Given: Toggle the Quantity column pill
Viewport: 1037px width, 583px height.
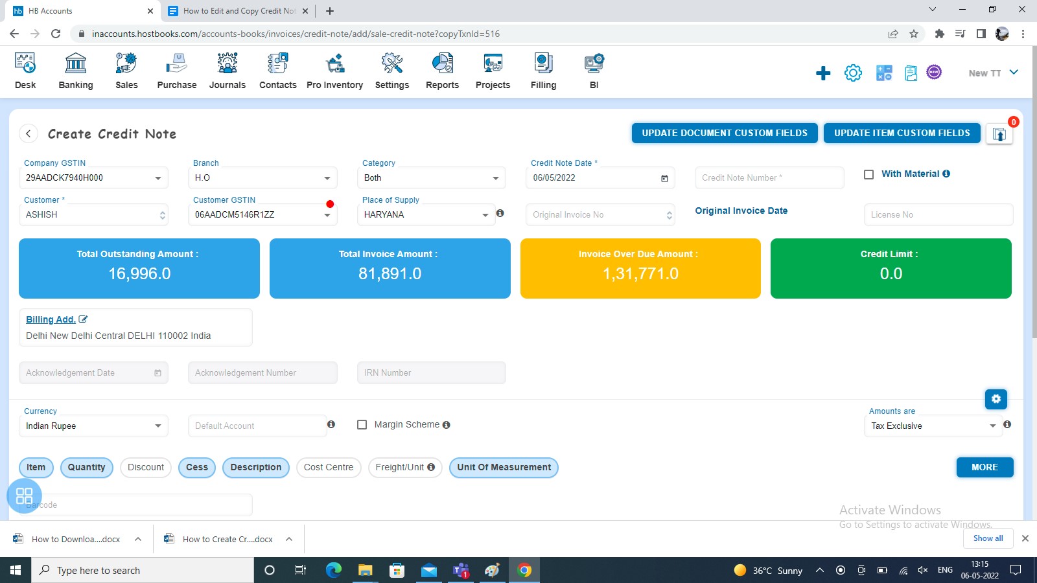Looking at the screenshot, I should [86, 467].
